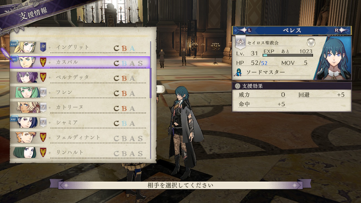Click the 支援効果 gear-shaped header icon

[x=237, y=86]
